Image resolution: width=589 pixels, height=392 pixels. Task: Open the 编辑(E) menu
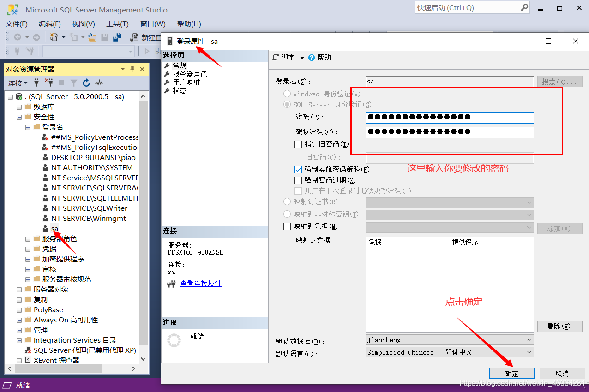50,24
